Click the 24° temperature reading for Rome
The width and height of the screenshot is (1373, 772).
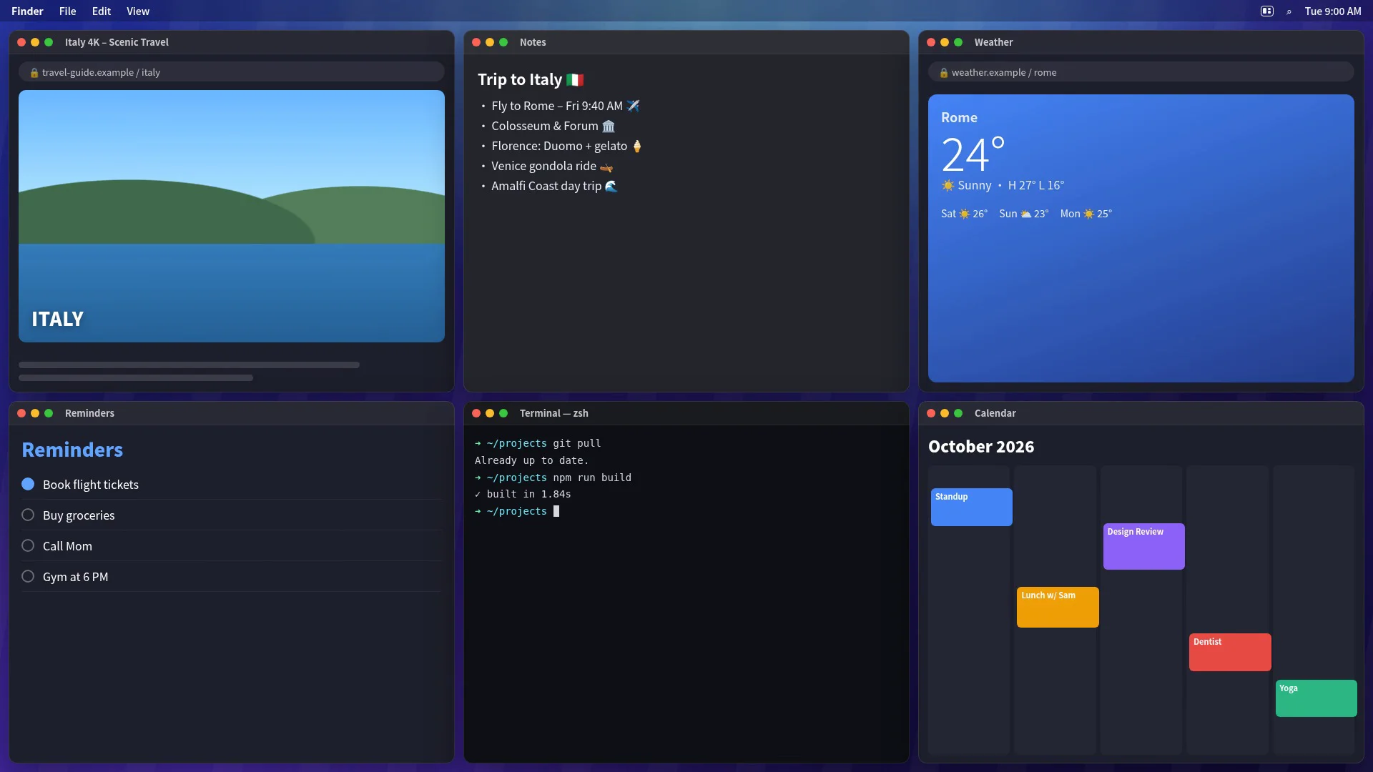pos(973,154)
